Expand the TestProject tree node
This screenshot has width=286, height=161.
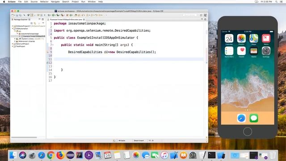pos(13,47)
